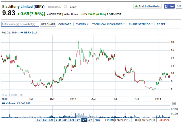
Task: Click the Feb 21, 2014 date label
Action: pyautogui.click(x=10, y=33)
